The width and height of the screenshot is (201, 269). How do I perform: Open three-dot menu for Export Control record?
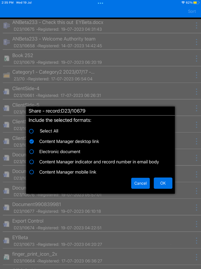tap(196, 224)
